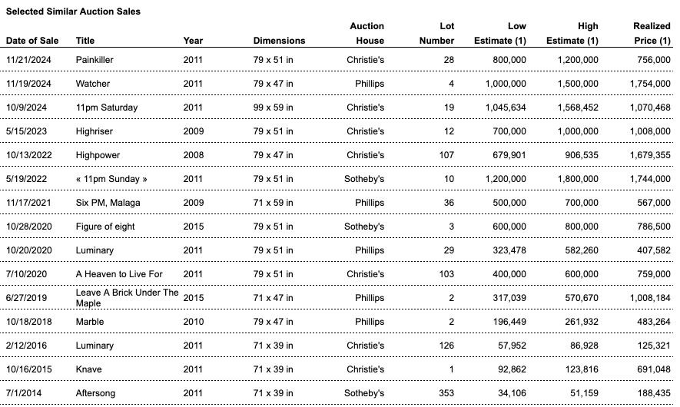Click the "Highriser" title cell

[x=95, y=131]
